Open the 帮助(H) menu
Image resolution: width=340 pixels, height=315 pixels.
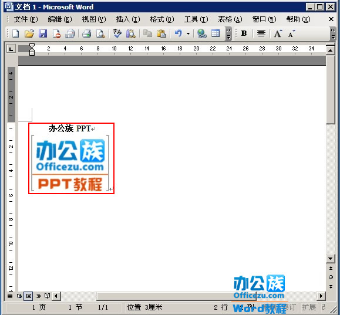pyautogui.click(x=298, y=19)
